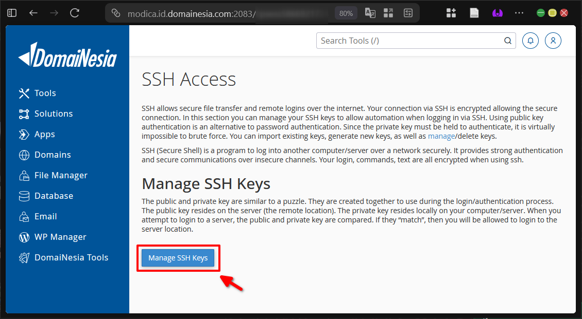The image size is (582, 319).
Task: Open the browser more options menu
Action: coord(519,13)
